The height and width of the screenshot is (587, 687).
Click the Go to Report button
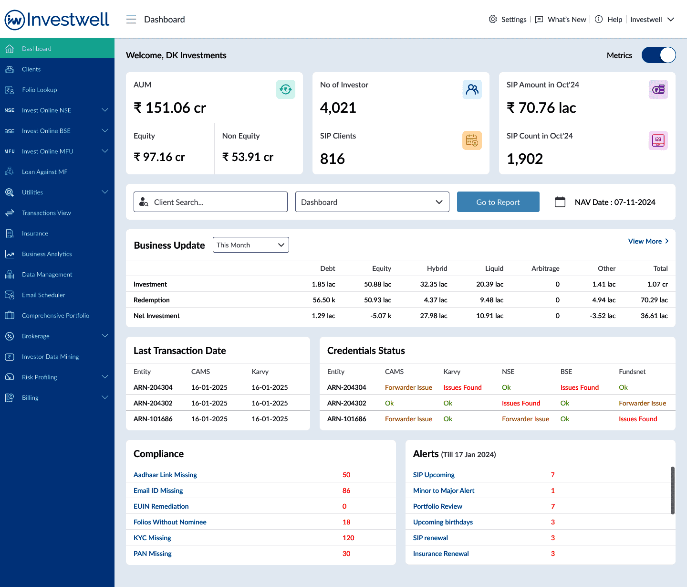tap(498, 202)
